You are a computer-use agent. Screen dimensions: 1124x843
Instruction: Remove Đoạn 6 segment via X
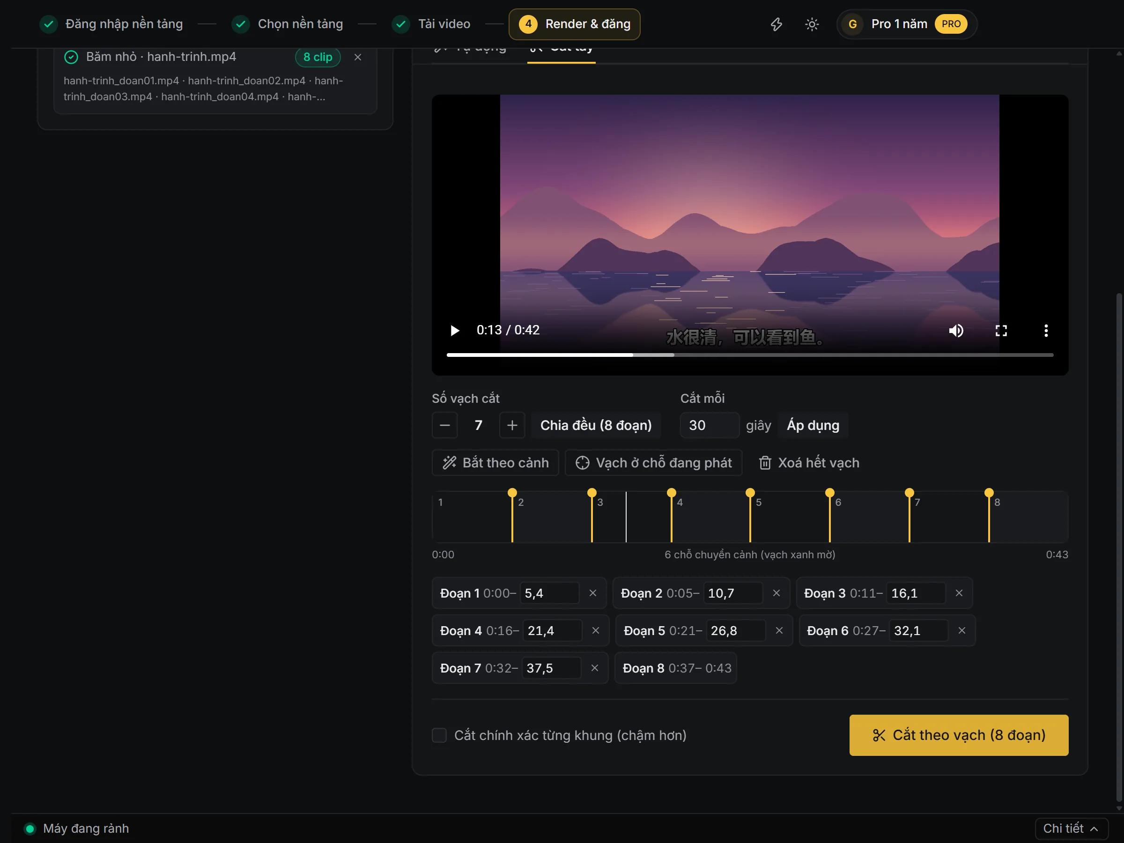961,630
